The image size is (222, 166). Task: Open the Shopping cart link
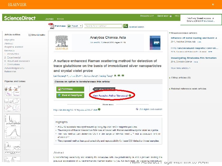point(147,16)
